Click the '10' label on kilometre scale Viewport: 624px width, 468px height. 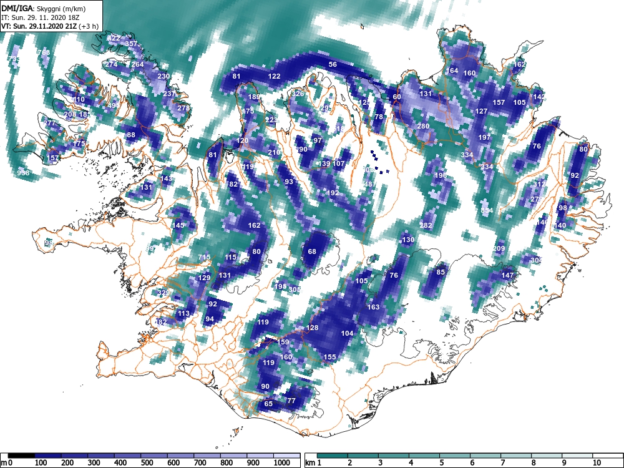pyautogui.click(x=597, y=462)
